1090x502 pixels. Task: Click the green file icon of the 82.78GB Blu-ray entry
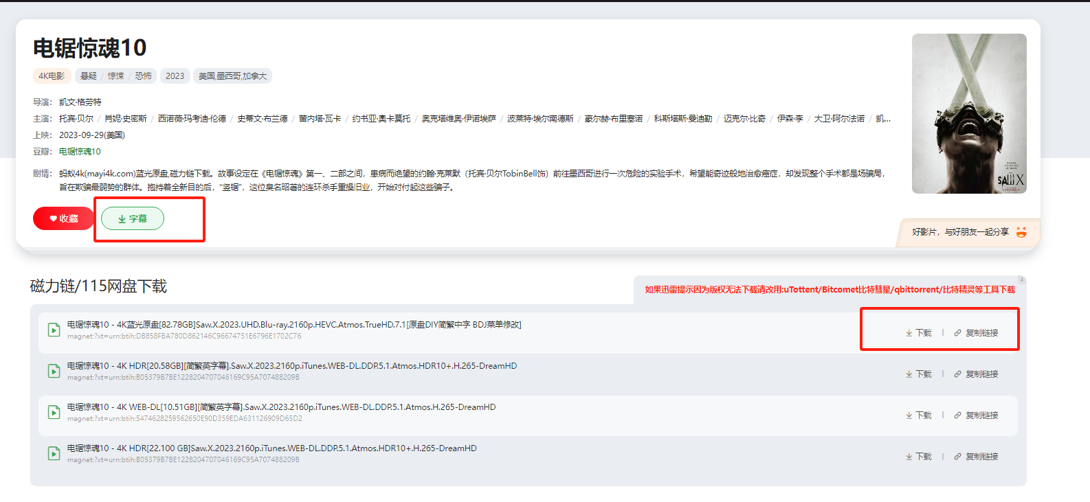tap(54, 330)
